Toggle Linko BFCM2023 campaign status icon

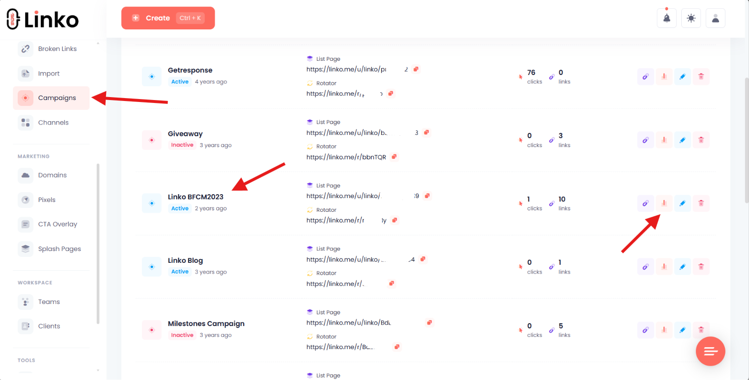152,203
